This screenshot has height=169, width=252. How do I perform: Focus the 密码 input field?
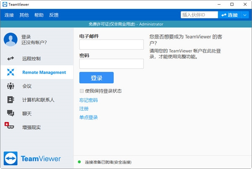click(x=111, y=64)
